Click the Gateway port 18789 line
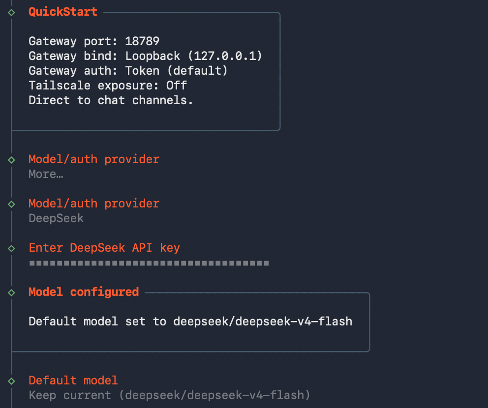488x408 pixels. pyautogui.click(x=93, y=41)
